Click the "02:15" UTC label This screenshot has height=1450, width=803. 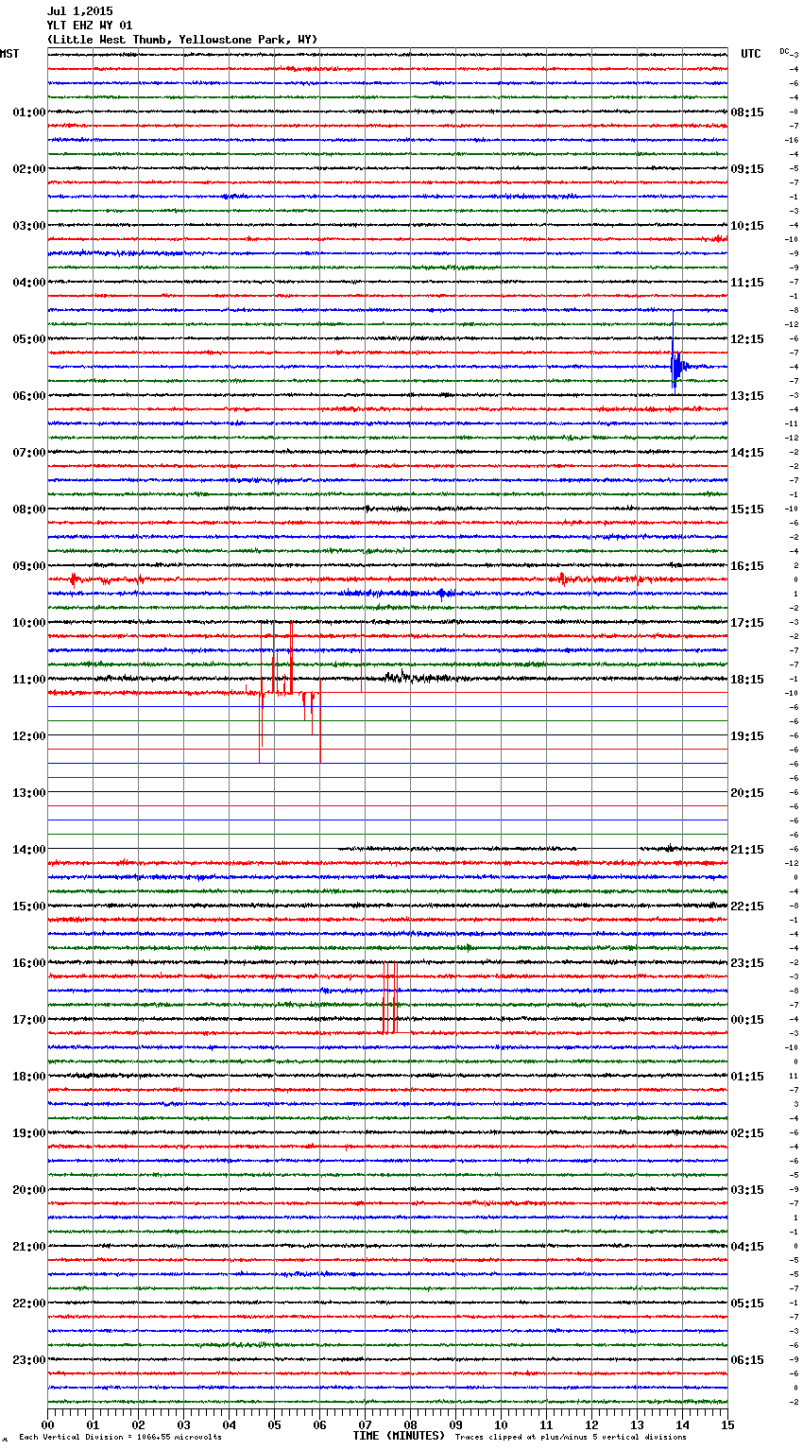pos(747,1133)
